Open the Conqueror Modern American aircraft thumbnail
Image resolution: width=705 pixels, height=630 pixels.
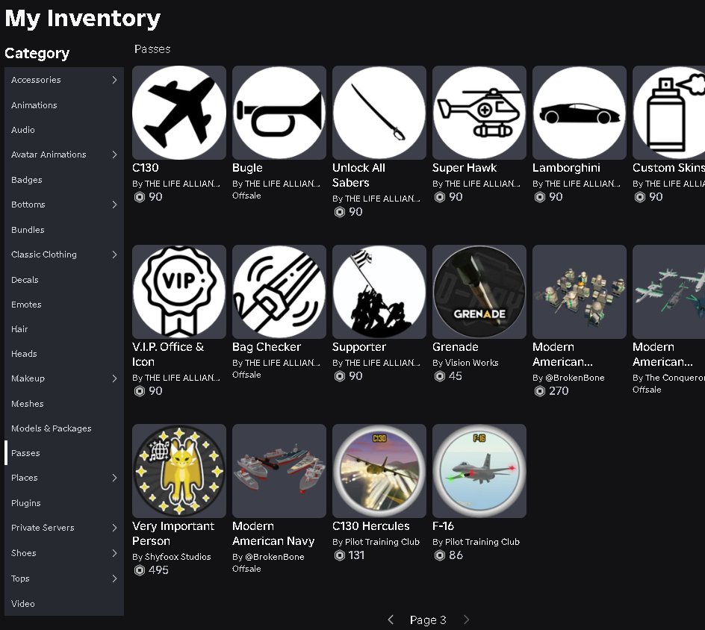tap(669, 292)
